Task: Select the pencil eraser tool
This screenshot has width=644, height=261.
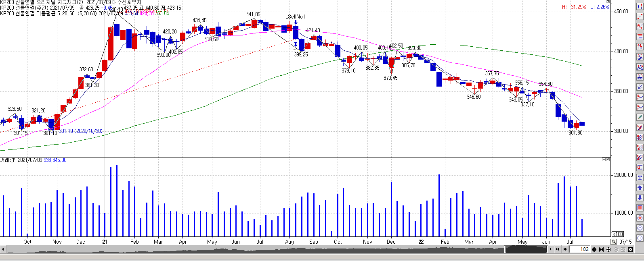Action: click(x=640, y=117)
